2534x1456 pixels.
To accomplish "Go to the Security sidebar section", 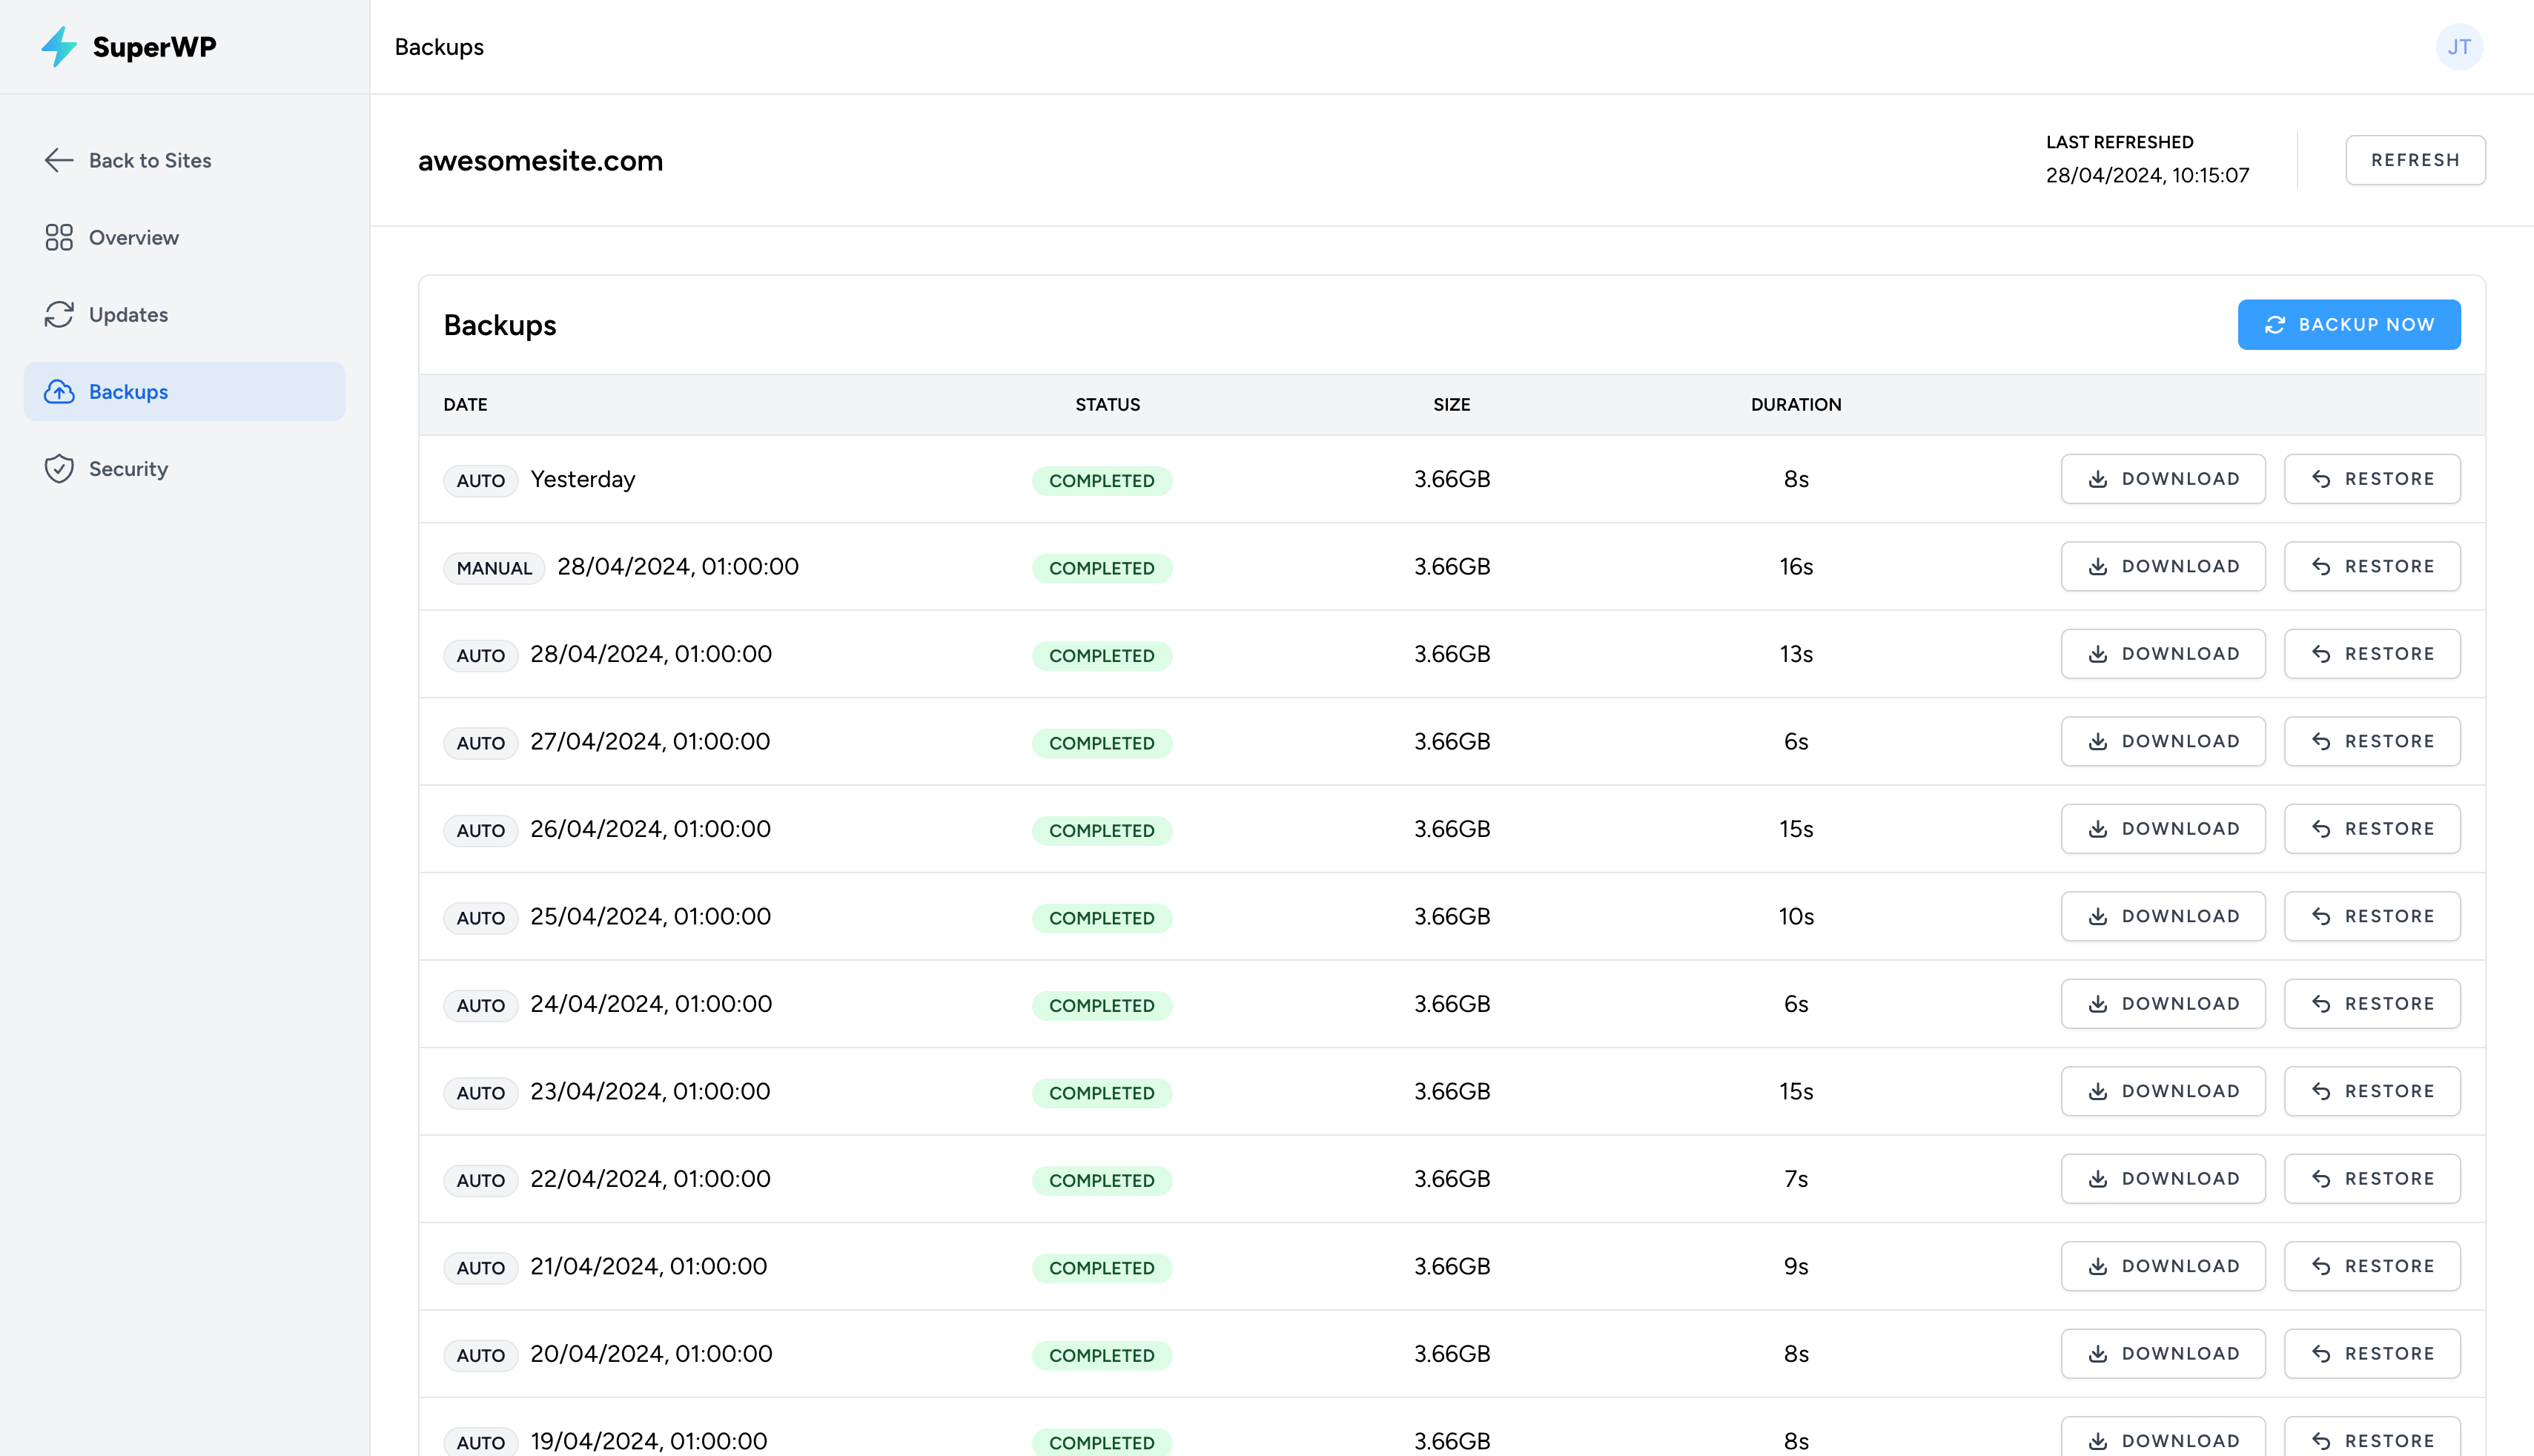I will tap(128, 468).
